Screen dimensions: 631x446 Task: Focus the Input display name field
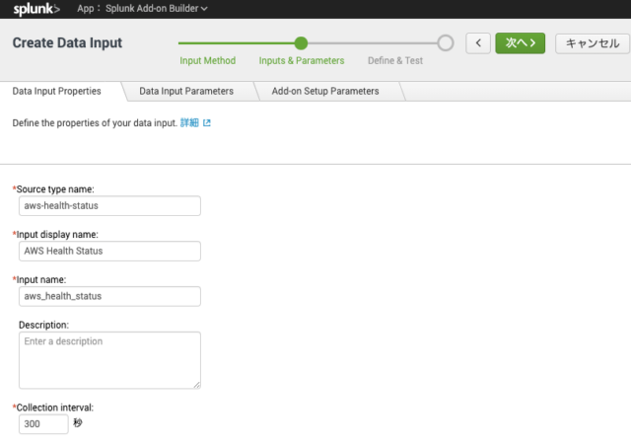coord(109,251)
